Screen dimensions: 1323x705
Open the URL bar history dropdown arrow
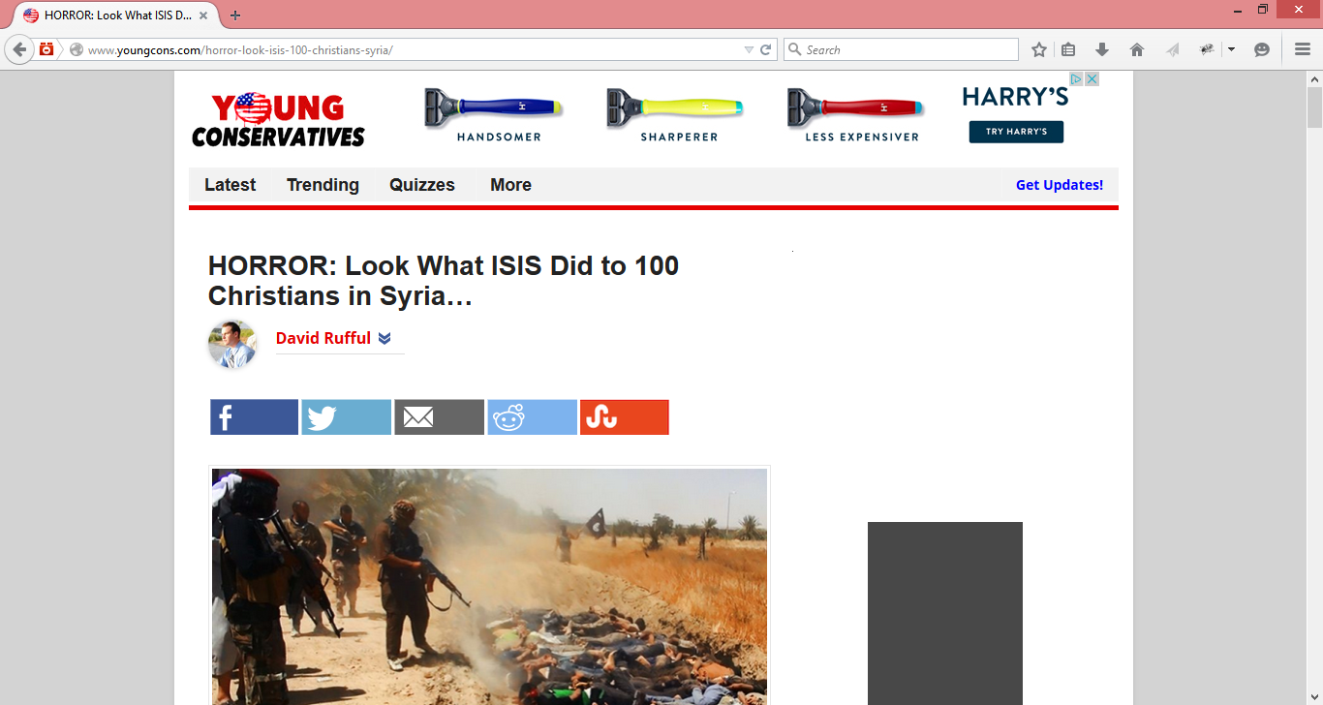(x=749, y=49)
